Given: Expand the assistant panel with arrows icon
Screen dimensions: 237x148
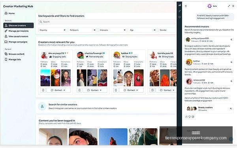Looking at the screenshot, I should [x=229, y=6].
